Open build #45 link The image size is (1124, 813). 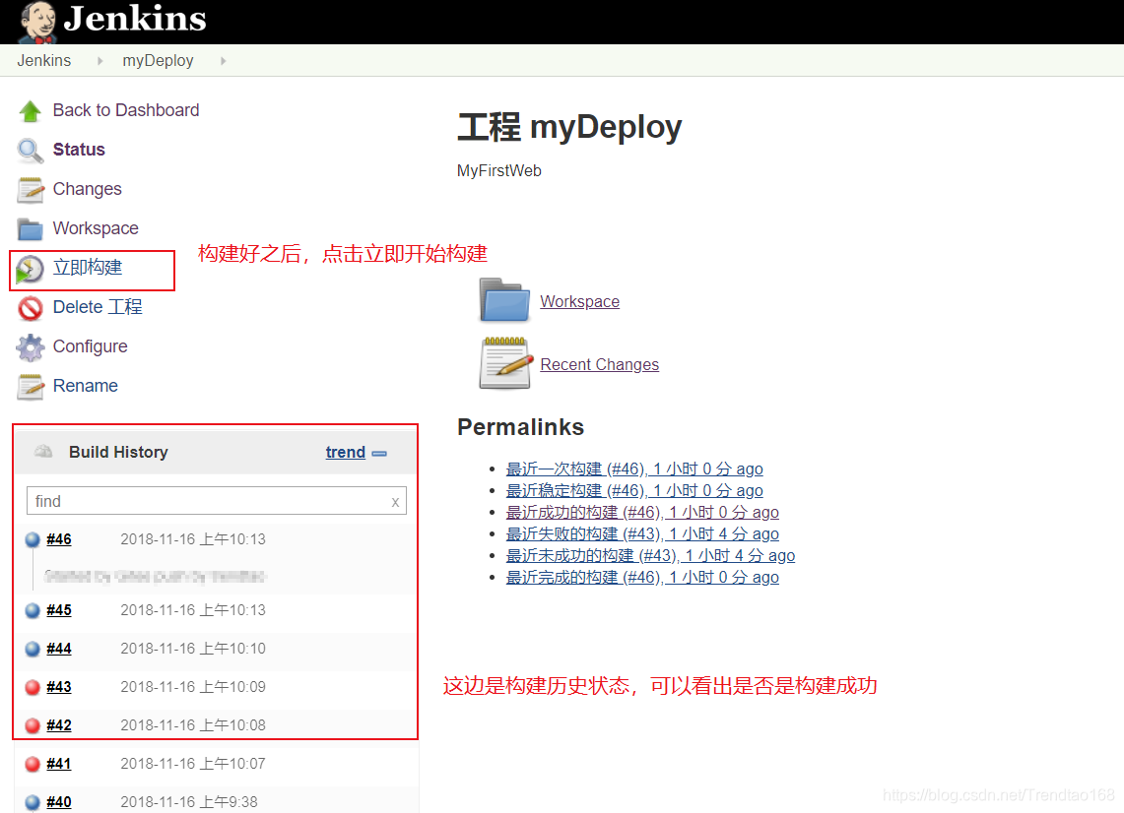59,610
